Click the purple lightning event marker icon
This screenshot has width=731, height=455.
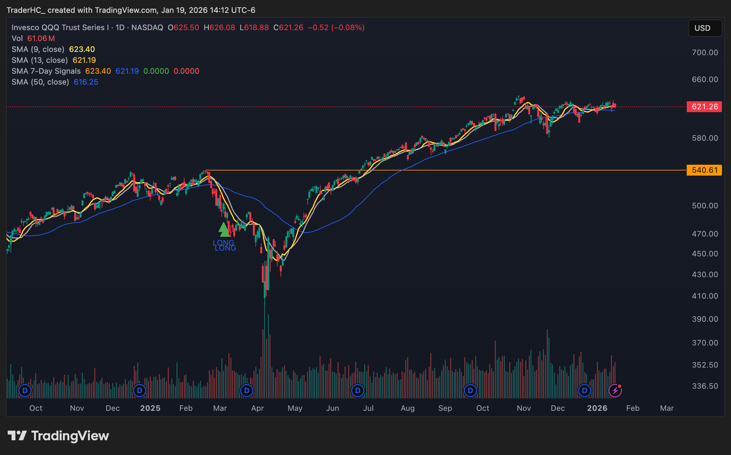click(615, 391)
